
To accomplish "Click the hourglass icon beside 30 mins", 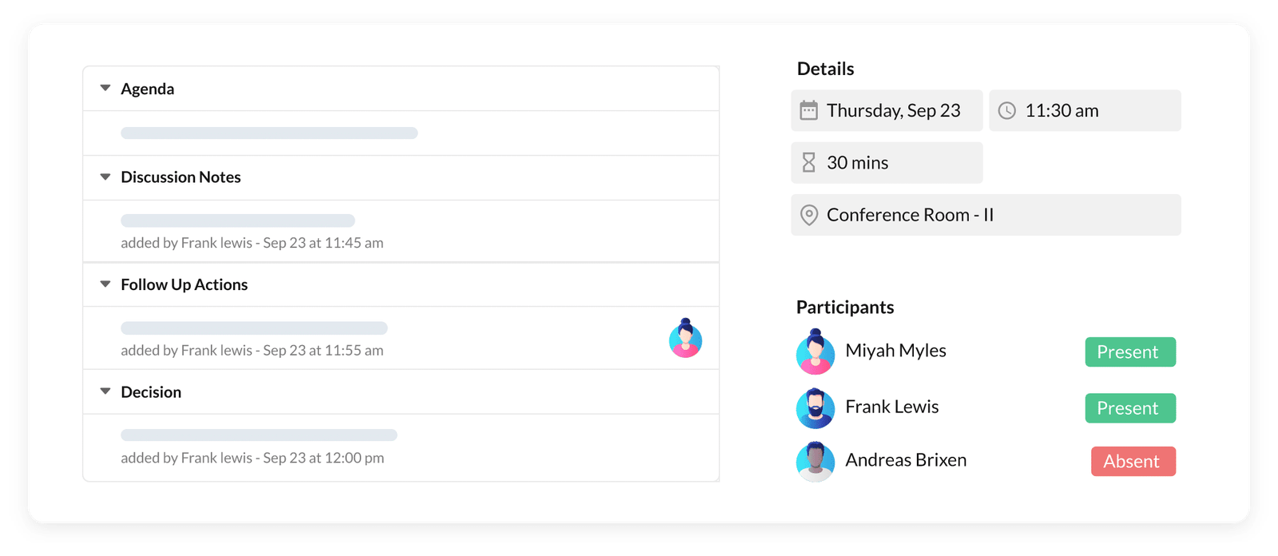I will tap(808, 163).
